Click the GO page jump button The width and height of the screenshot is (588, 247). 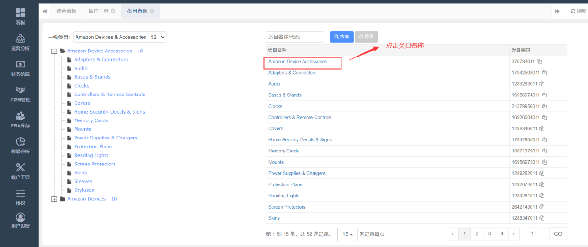(558, 234)
